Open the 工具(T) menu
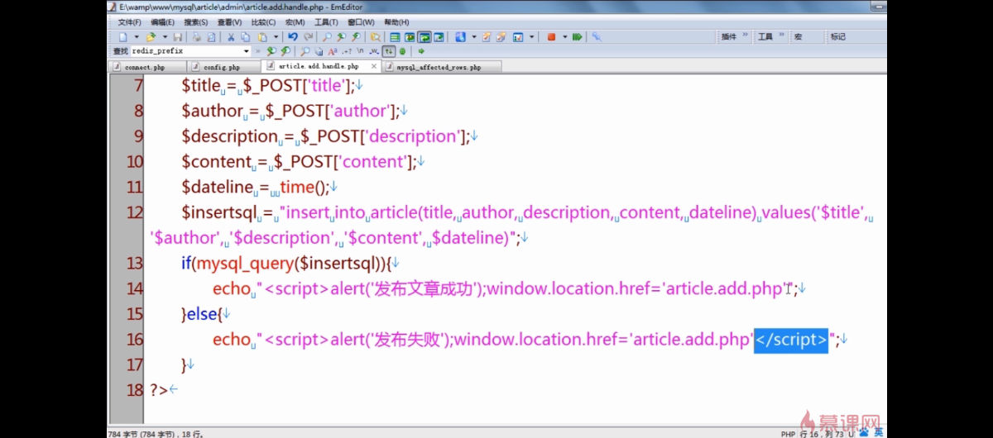The height and width of the screenshot is (438, 993). (x=326, y=22)
